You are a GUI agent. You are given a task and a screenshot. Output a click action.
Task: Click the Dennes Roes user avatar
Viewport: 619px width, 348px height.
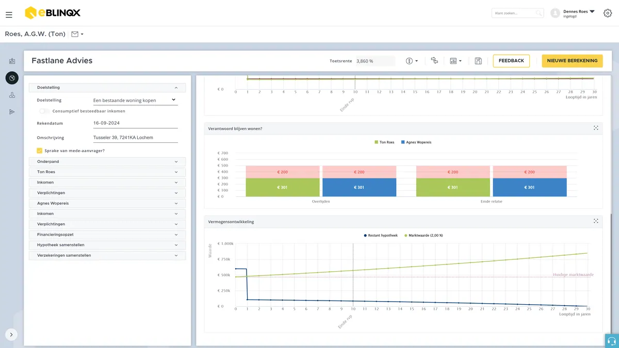coord(555,13)
